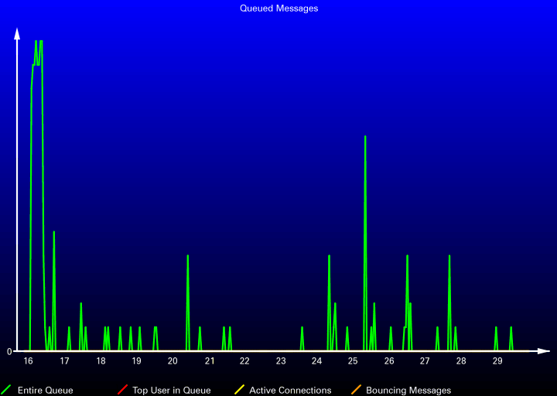Click x-axis label 25

click(353, 361)
